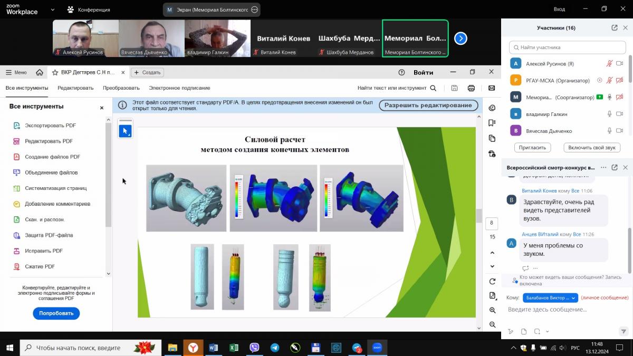
Task: Open Yandex Browser from the taskbar
Action: (193, 348)
